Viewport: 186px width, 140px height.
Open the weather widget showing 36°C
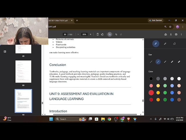[x=7, y=119]
